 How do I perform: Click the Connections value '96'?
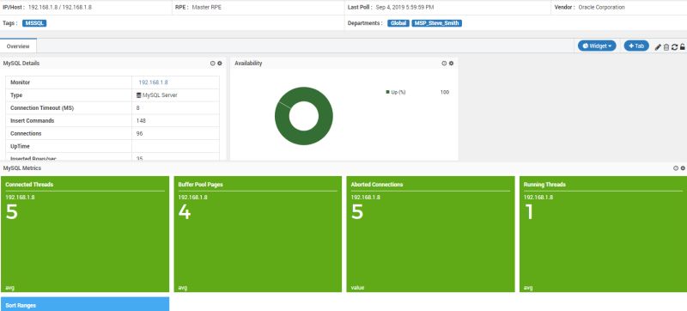[x=139, y=134]
